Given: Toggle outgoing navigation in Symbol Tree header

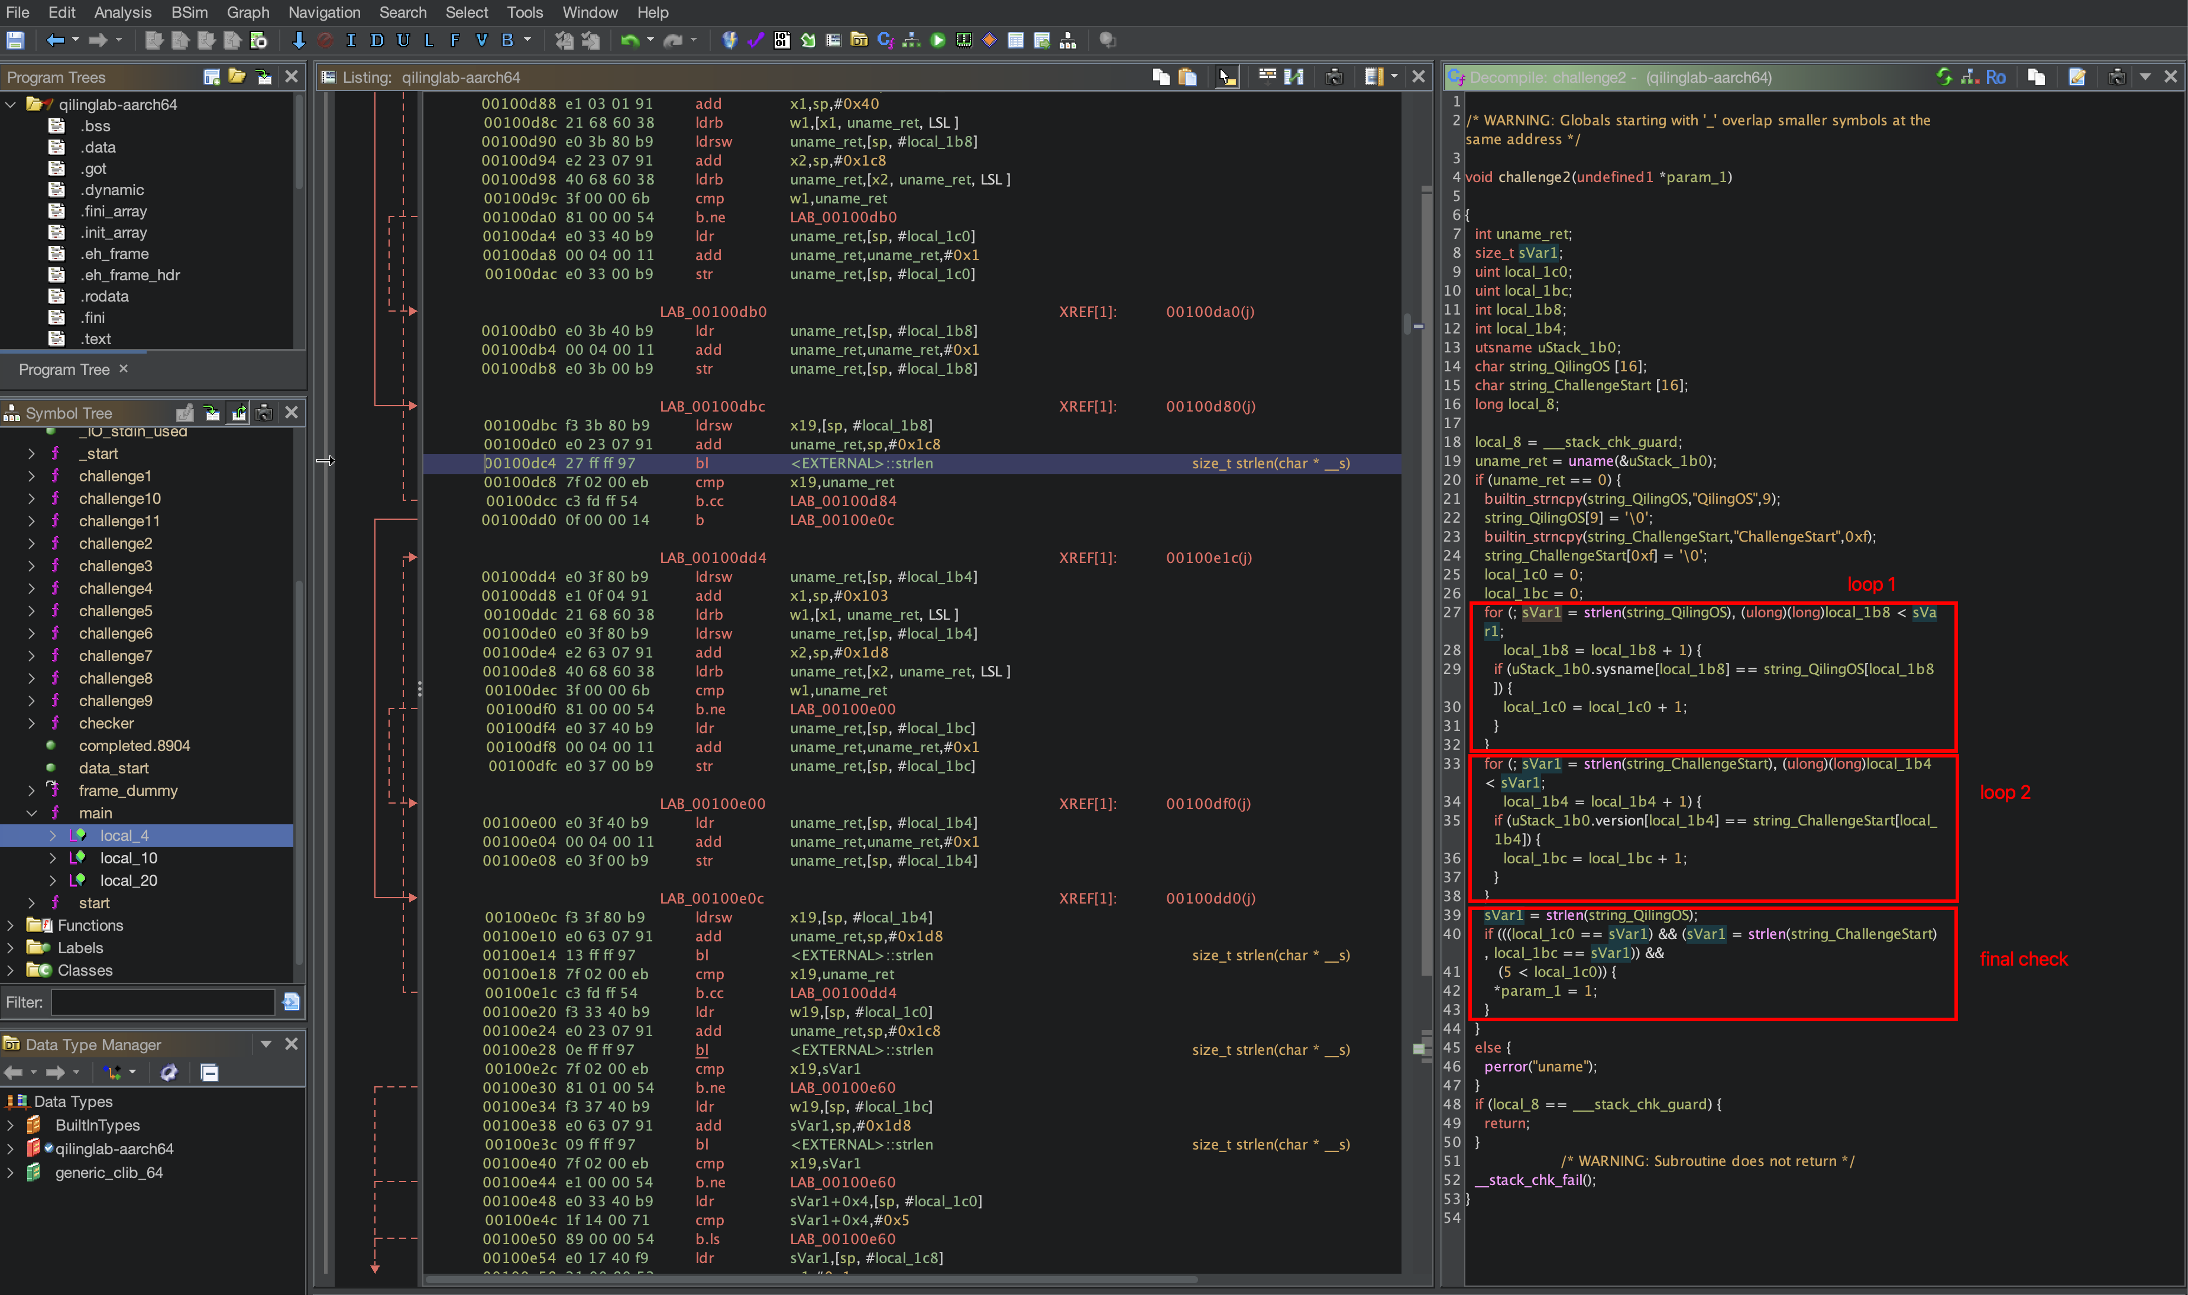Looking at the screenshot, I should coord(238,413).
